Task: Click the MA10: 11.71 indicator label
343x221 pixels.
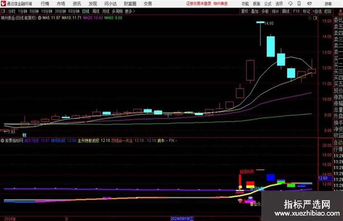Action: coord(72,18)
